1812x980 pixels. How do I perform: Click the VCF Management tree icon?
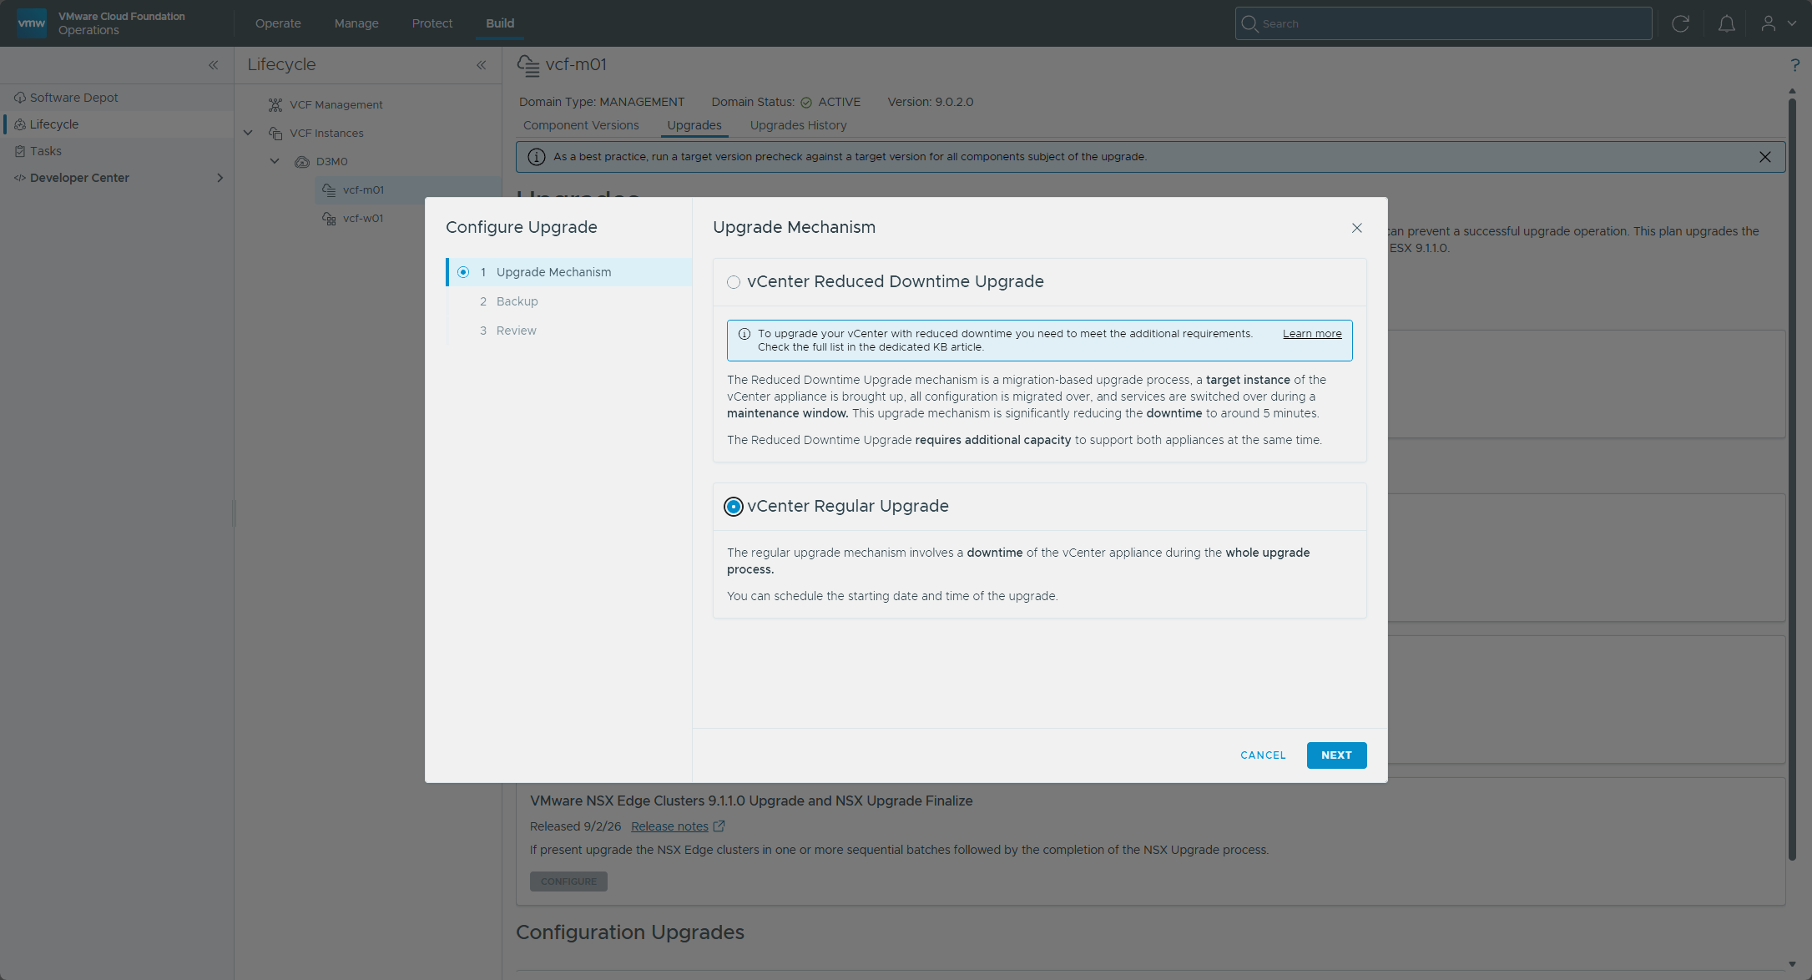coord(275,104)
